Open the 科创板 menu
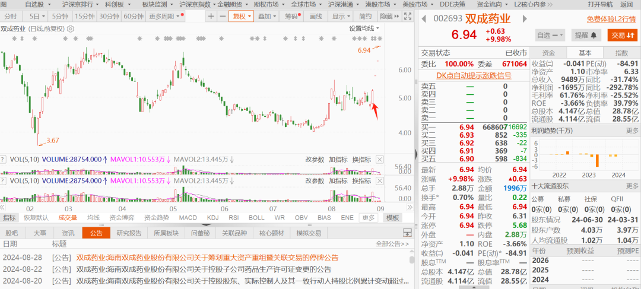641x289 pixels. (x=118, y=5)
